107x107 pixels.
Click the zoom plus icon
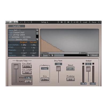point(49,55)
